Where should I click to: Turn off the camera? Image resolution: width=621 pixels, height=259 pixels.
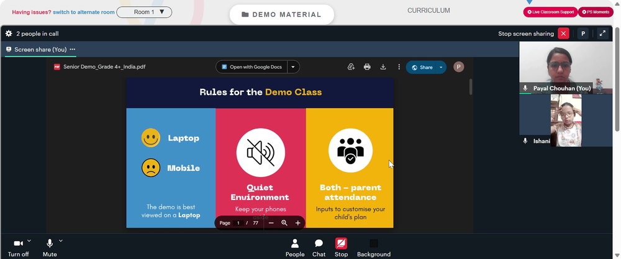click(18, 248)
